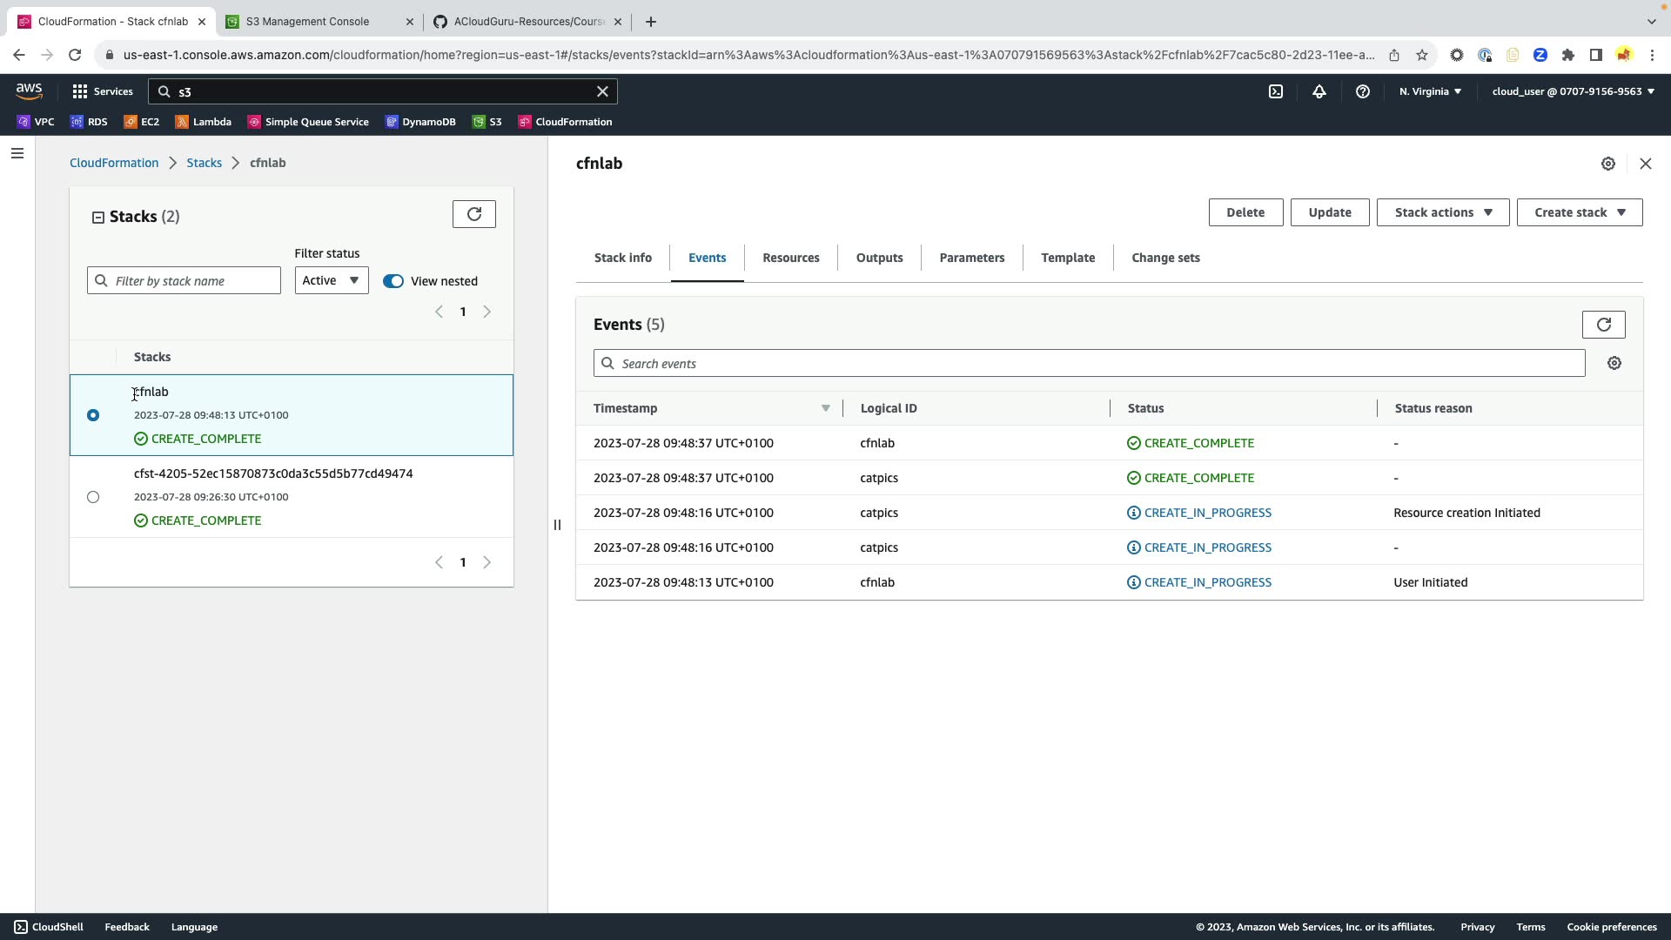
Task: Expand the Stack actions dropdown
Action: 1443,212
